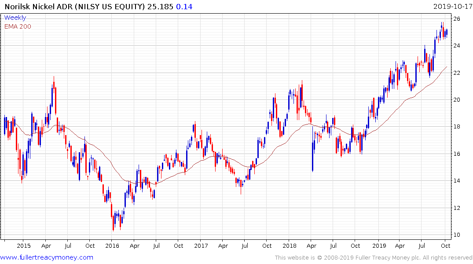Click the Norilsk Nickel ADR chart title

click(x=75, y=7)
